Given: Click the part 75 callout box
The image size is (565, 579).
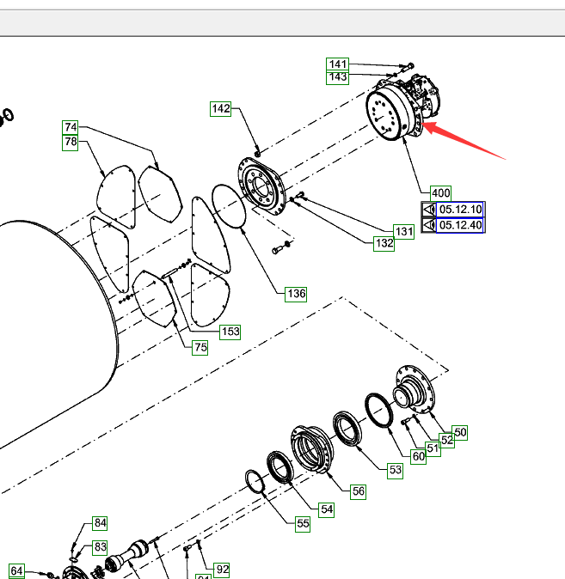Looking at the screenshot, I should [x=200, y=347].
